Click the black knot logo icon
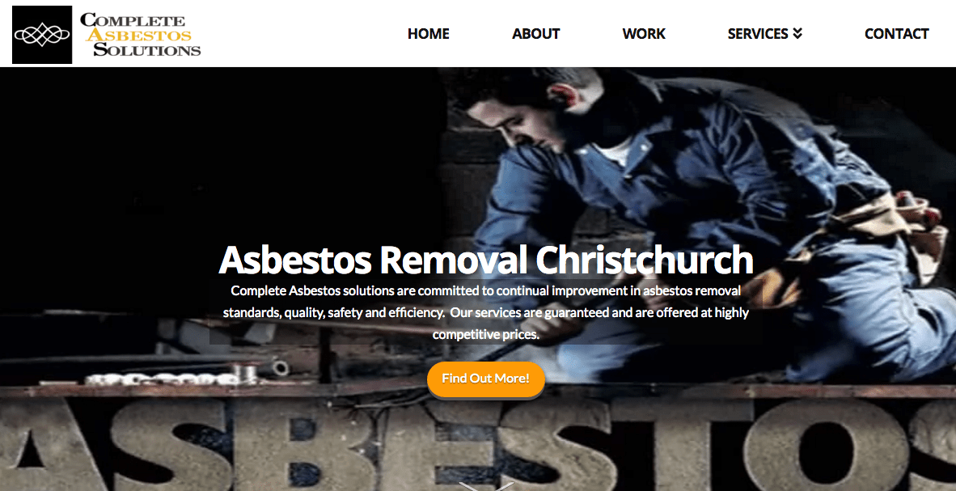 [x=42, y=35]
